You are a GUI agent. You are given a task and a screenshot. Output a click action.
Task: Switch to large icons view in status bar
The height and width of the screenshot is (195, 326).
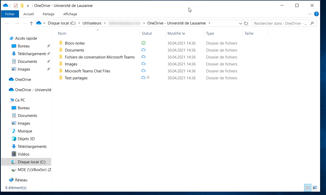[315, 188]
